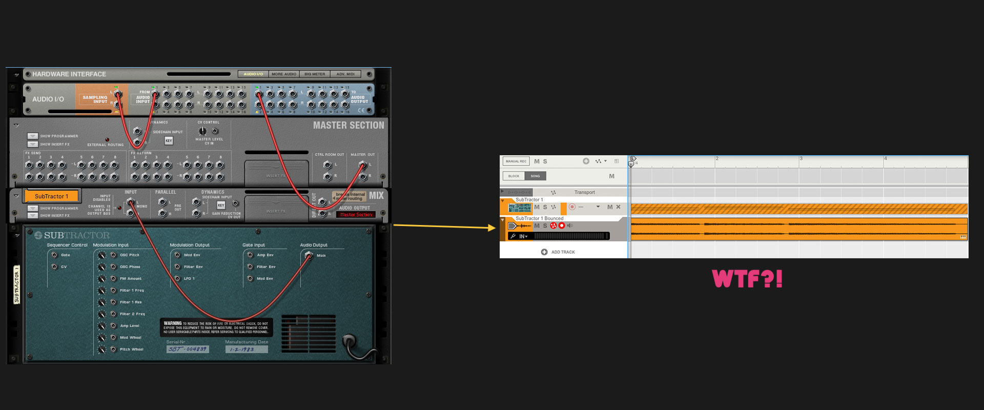The width and height of the screenshot is (984, 410).
Task: Click ADD TRACK in the sequencer
Action: point(558,252)
